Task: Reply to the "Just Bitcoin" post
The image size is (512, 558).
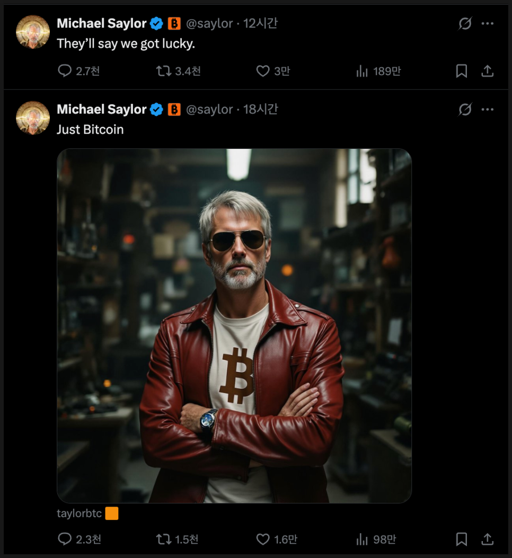Action: point(65,539)
